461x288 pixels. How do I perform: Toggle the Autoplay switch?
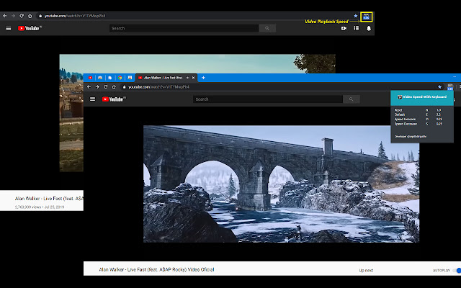(457, 271)
